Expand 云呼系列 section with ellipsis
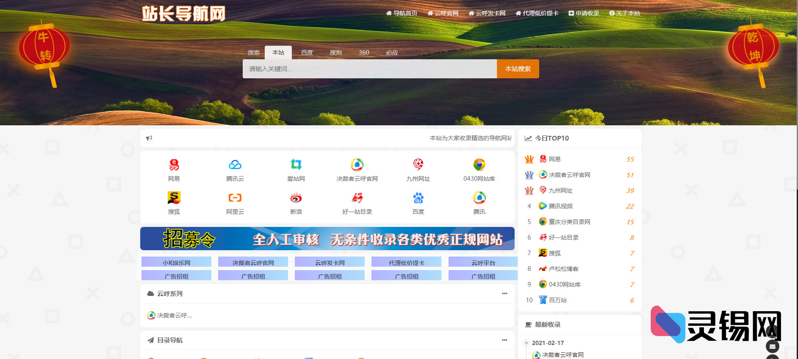The image size is (798, 359). pos(504,293)
